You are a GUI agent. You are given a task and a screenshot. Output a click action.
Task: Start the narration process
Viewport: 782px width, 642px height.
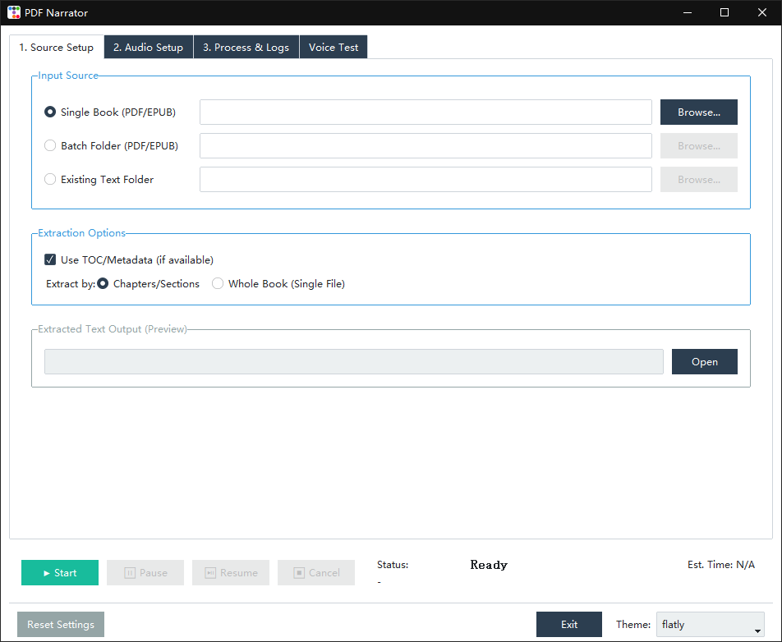pos(60,572)
